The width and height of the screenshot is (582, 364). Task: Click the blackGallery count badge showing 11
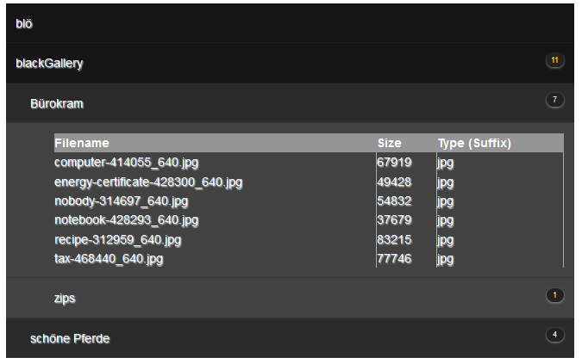pos(554,60)
